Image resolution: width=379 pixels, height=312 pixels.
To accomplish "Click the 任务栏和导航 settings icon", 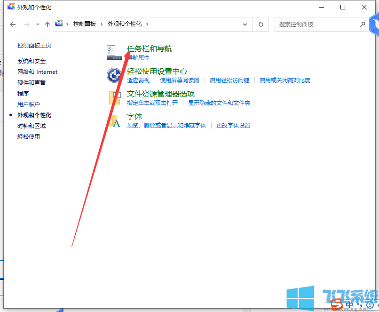I will (113, 51).
